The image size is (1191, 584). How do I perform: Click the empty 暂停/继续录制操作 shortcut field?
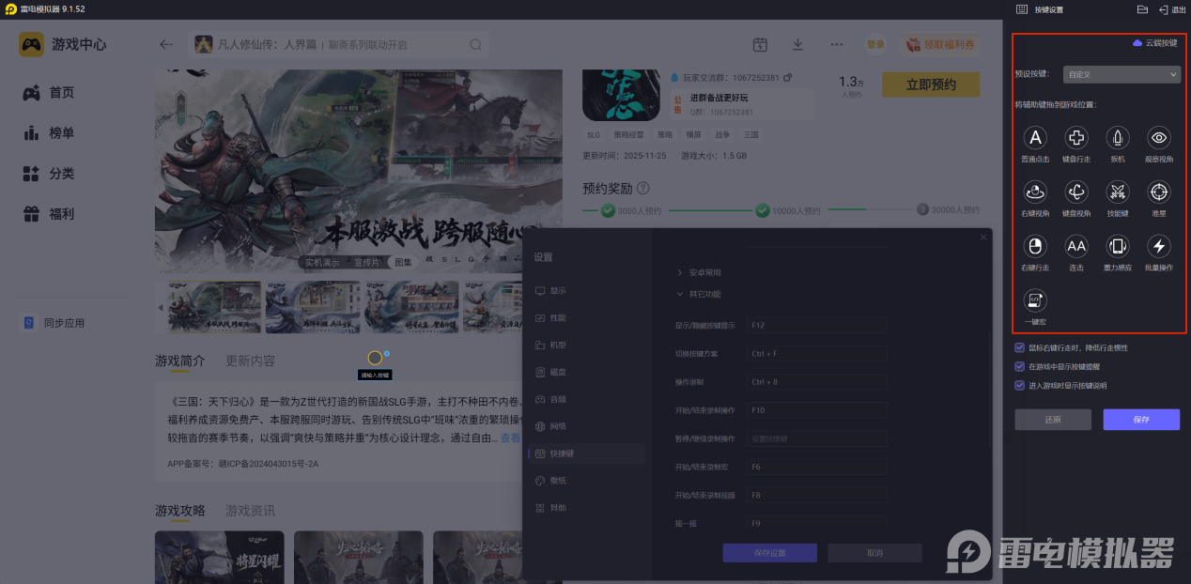click(817, 438)
